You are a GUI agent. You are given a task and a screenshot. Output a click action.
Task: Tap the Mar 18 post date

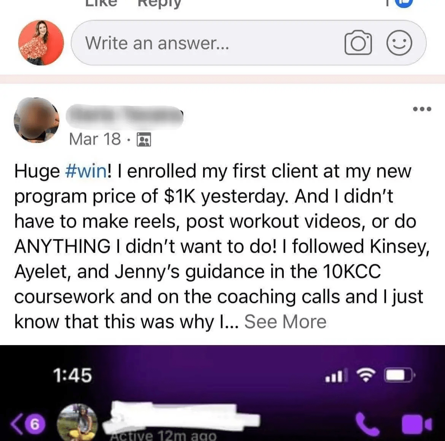(95, 139)
